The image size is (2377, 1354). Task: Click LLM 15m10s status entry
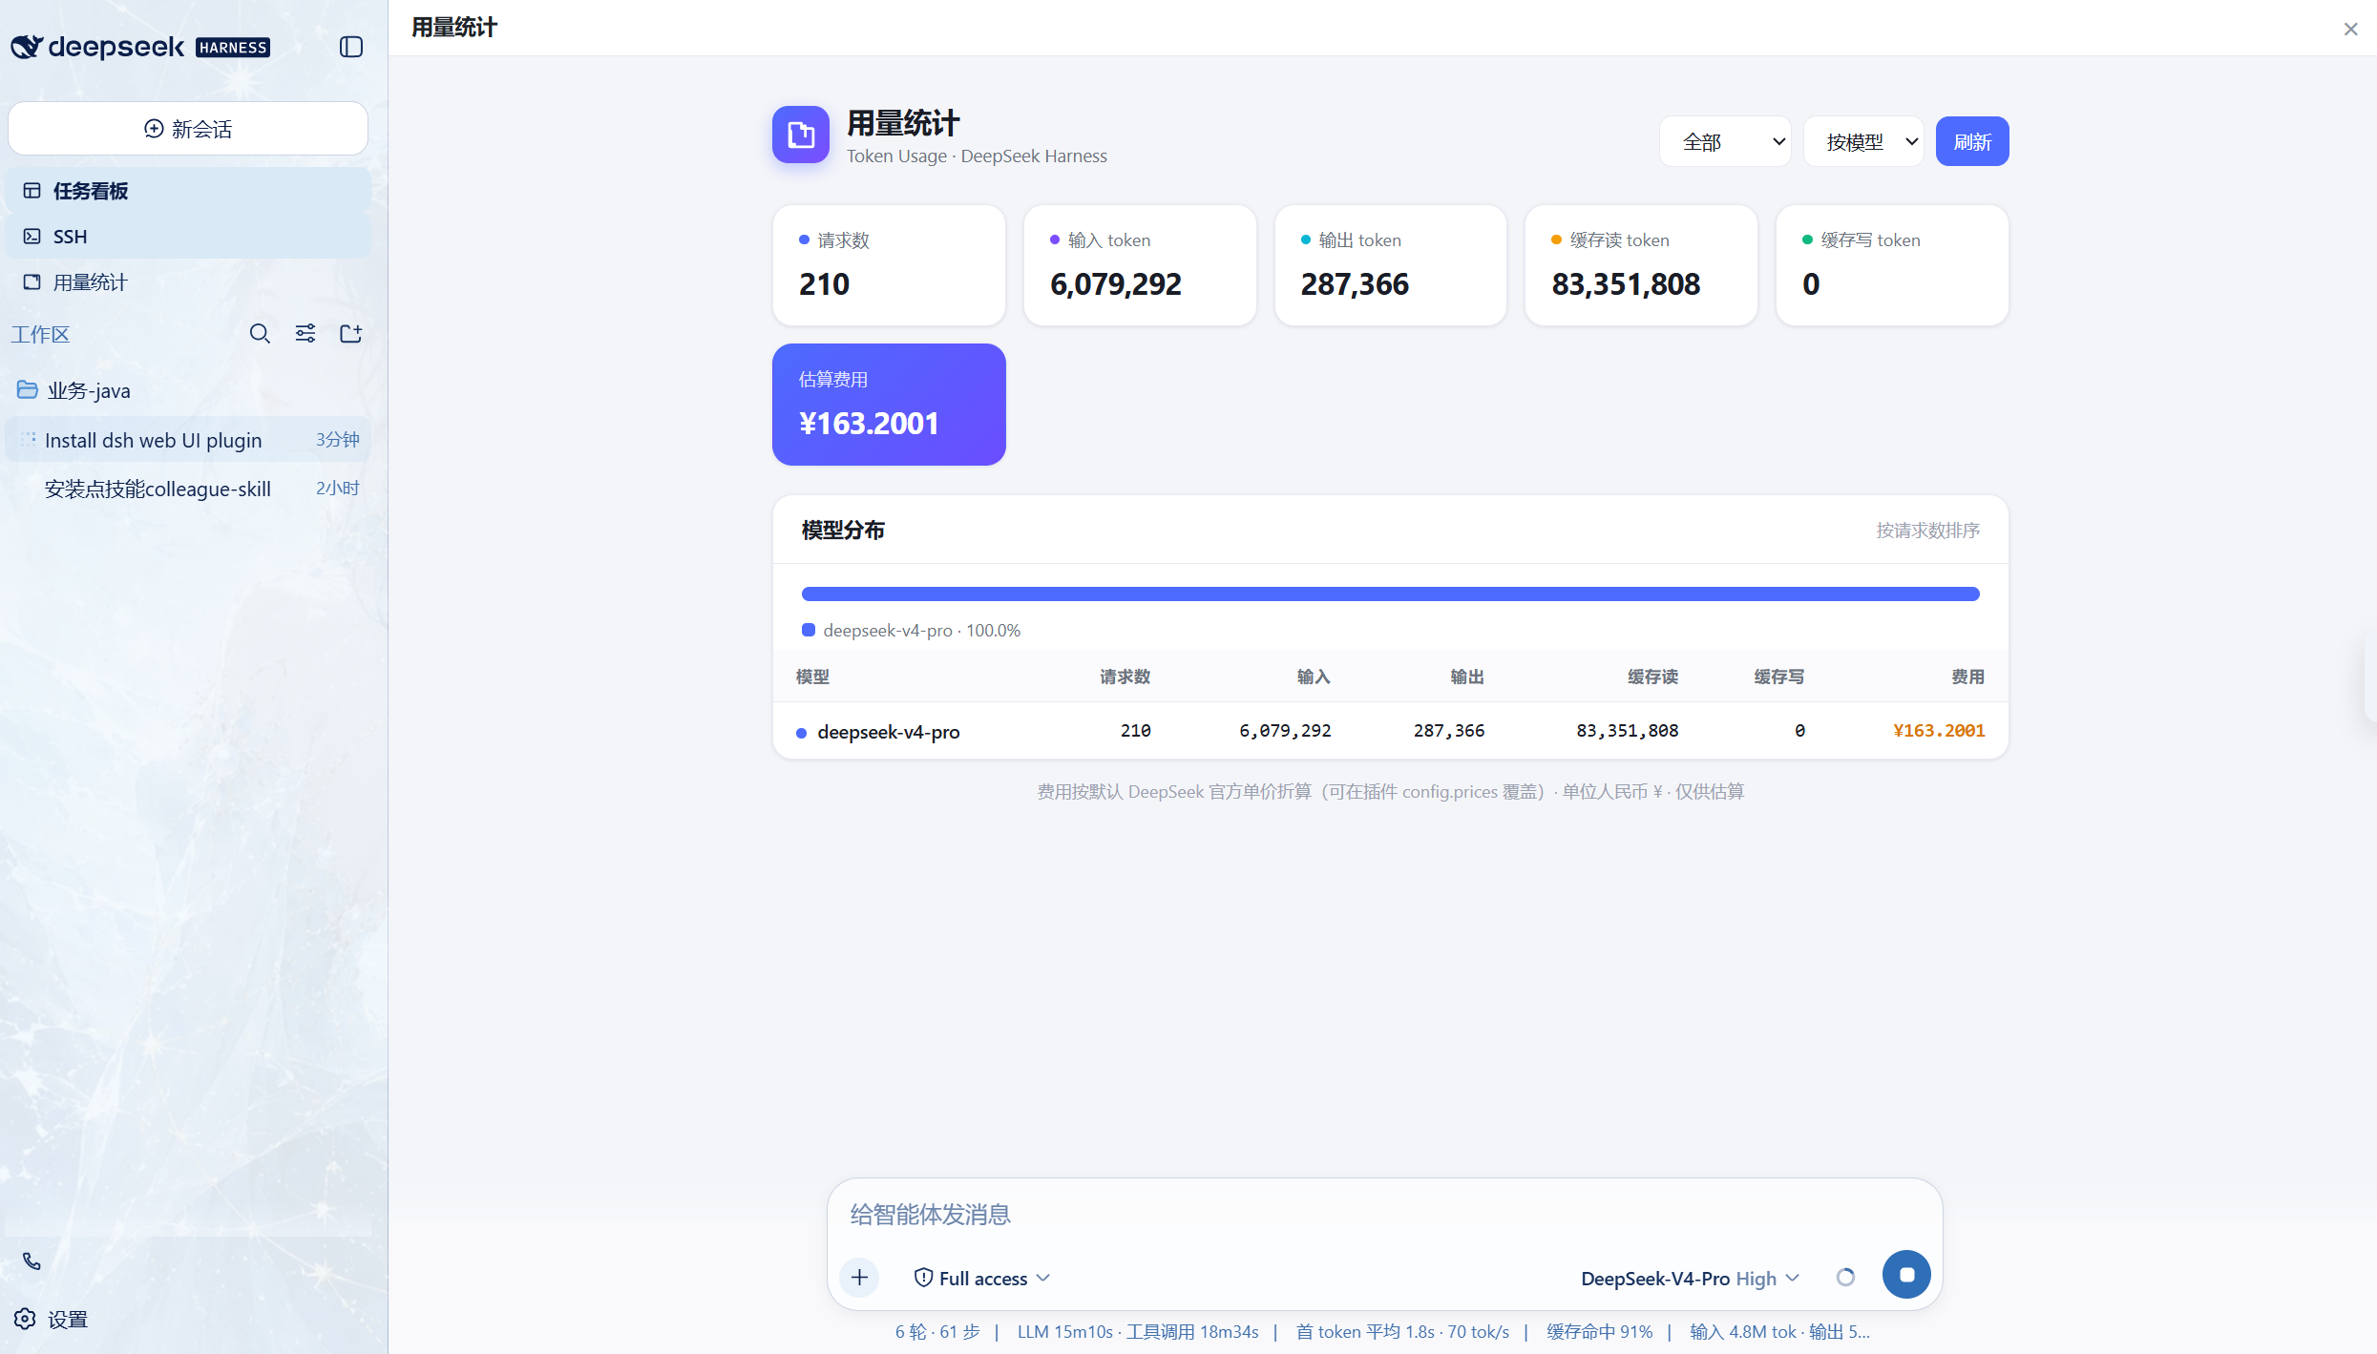[x=1064, y=1332]
